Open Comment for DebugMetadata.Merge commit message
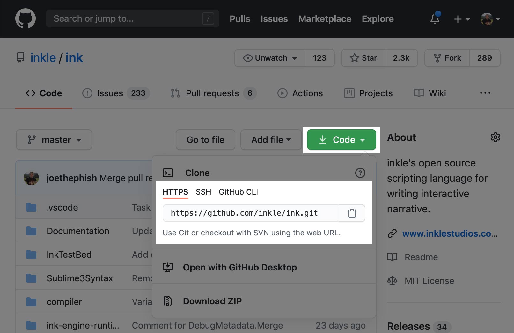Viewport: 514px width, 333px height. pyautogui.click(x=207, y=325)
